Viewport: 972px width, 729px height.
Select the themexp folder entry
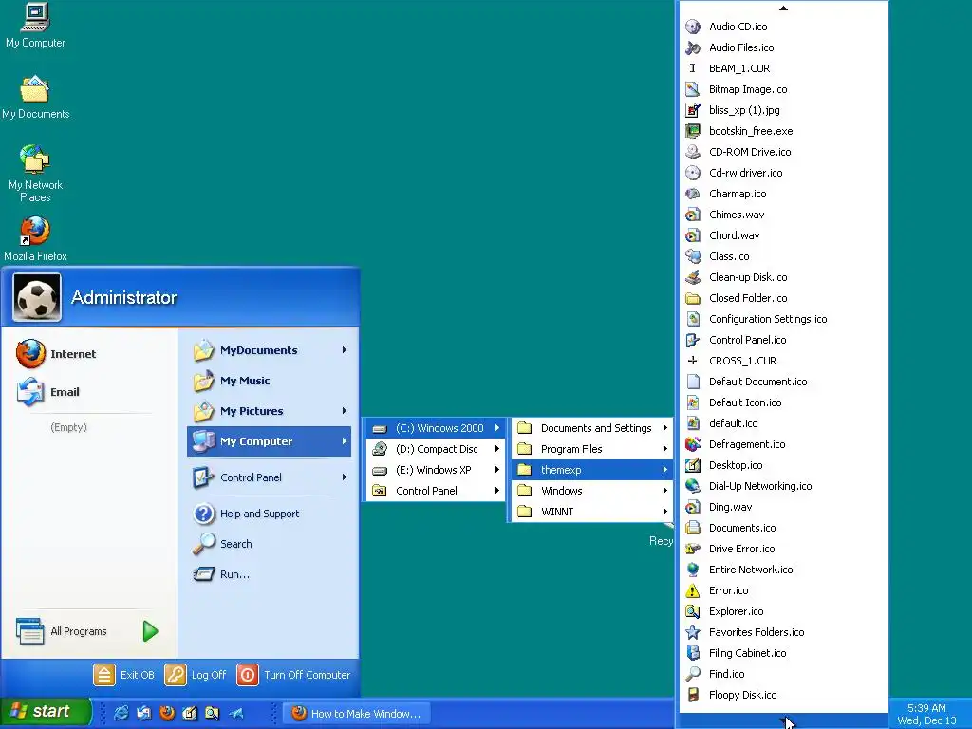(x=592, y=470)
